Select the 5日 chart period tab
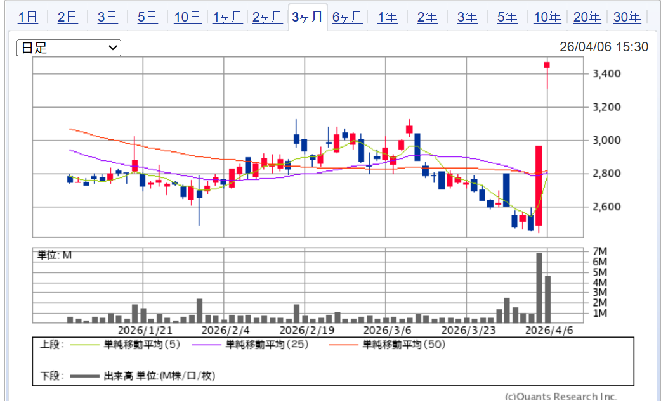The width and height of the screenshot is (668, 401). (147, 18)
